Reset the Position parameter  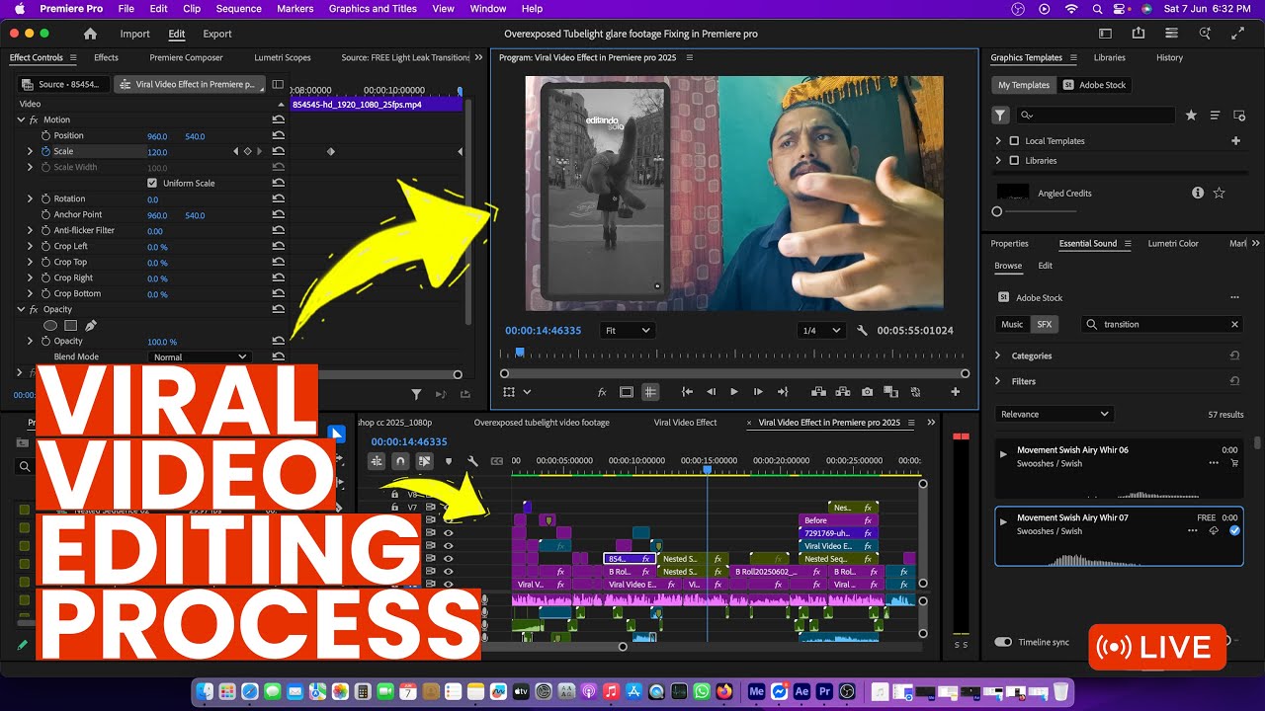[x=279, y=135]
